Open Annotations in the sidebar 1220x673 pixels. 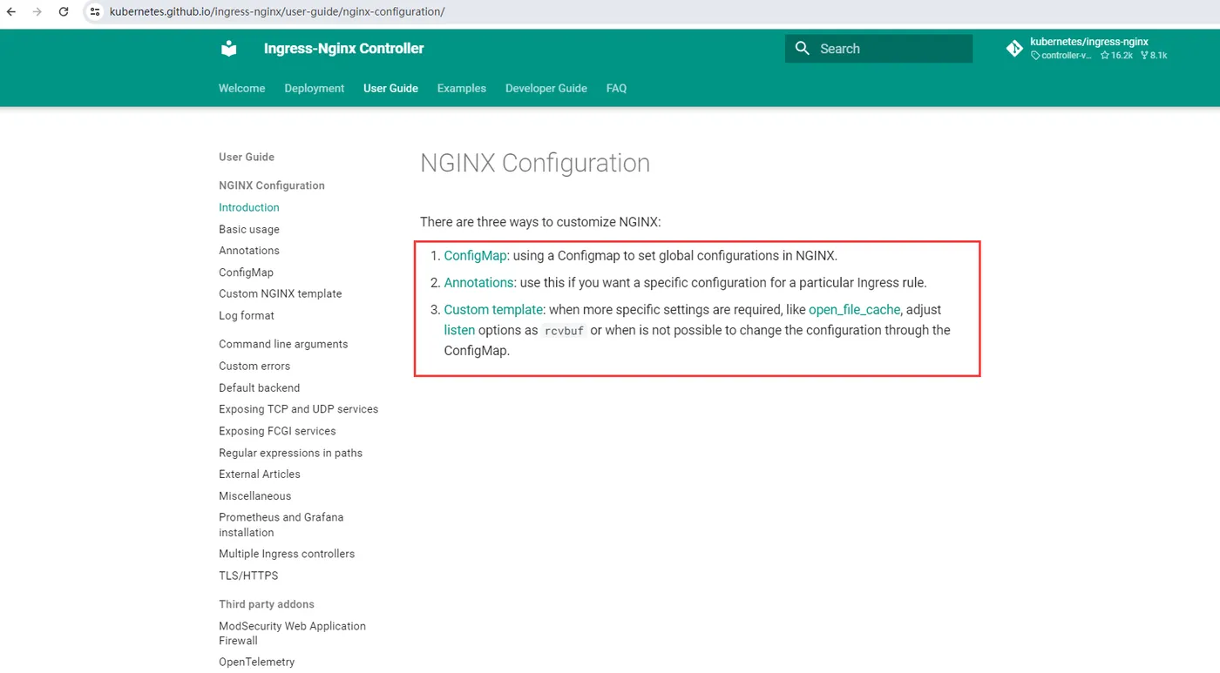pos(249,251)
